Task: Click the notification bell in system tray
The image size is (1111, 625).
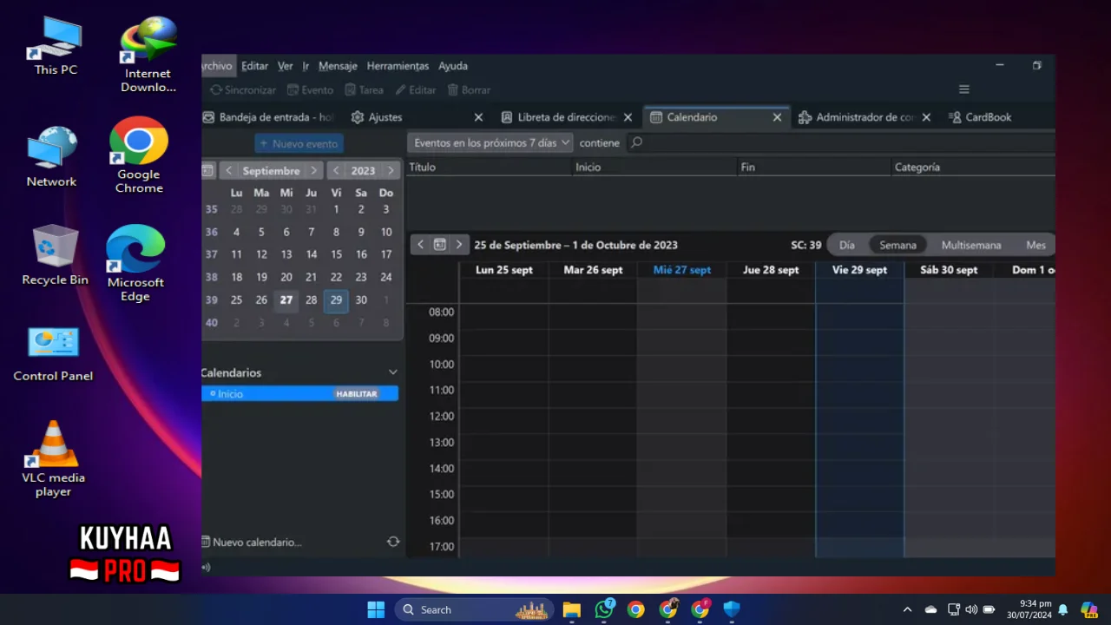Action: tap(1062, 609)
